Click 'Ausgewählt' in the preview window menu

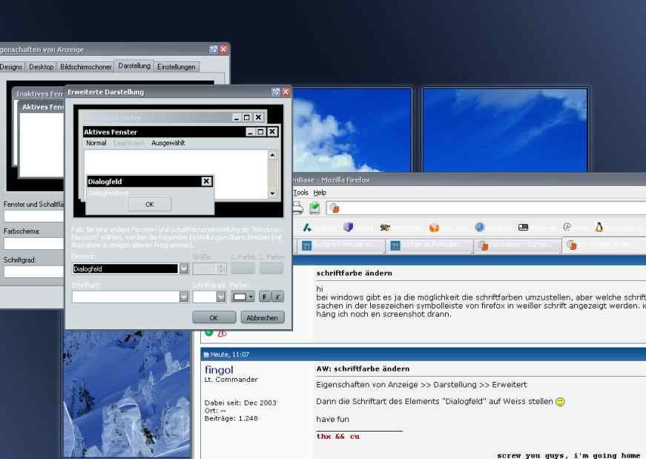pos(168,143)
